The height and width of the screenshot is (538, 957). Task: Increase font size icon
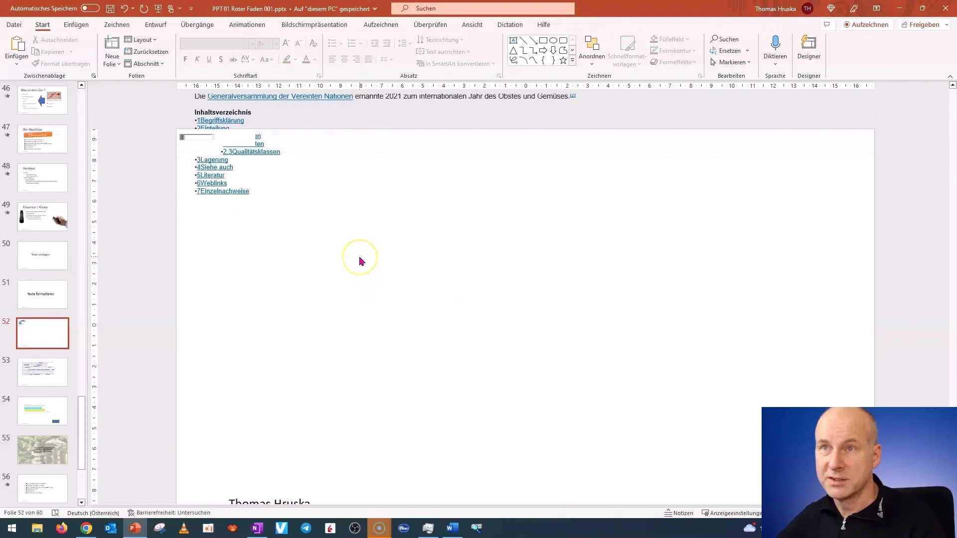point(286,43)
